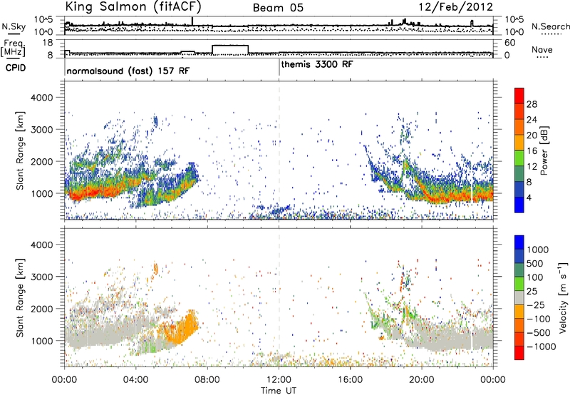The width and height of the screenshot is (570, 395).
Task: Click the Velocity colorbar value '-1000'
Action: pyautogui.click(x=541, y=347)
